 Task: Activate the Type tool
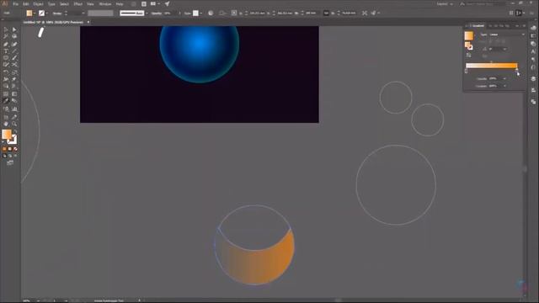(x=6, y=51)
